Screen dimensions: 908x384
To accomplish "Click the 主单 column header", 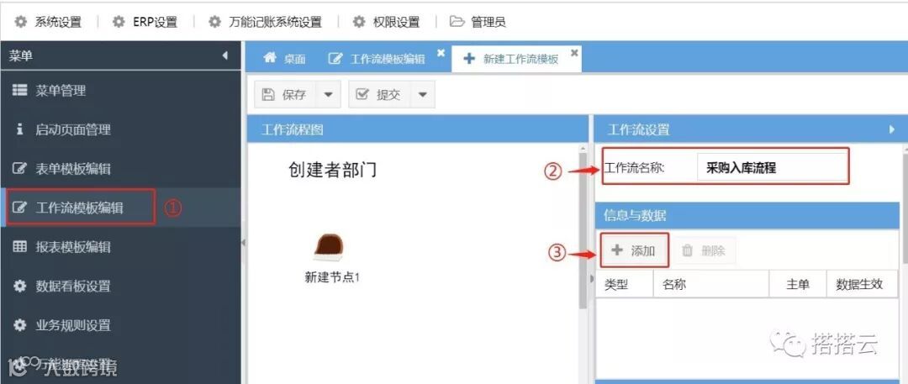I will [797, 284].
